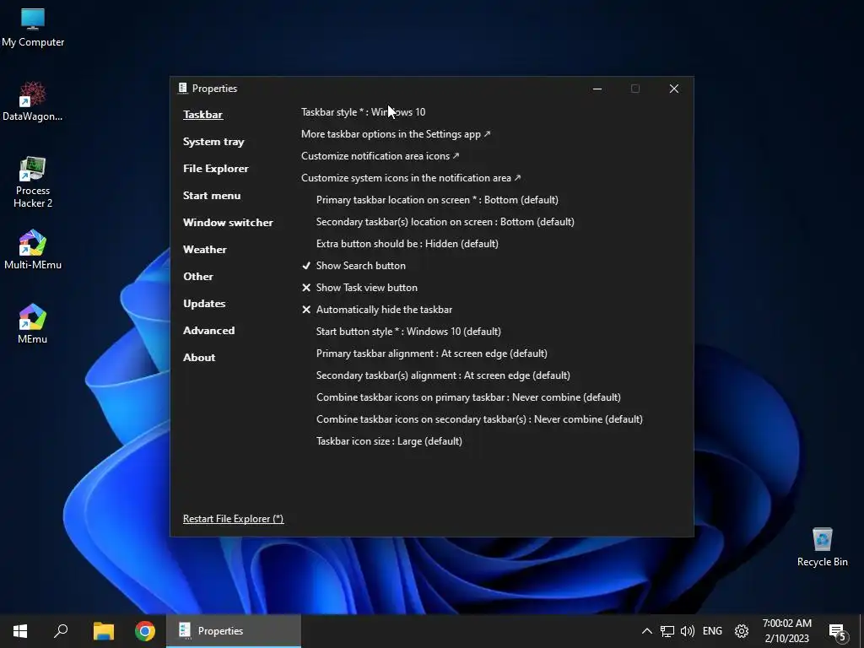Show hidden system tray icons chevron

647,631
